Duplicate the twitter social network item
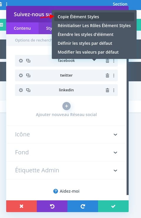Viewport: 141px width, 218px height. pos(28,75)
